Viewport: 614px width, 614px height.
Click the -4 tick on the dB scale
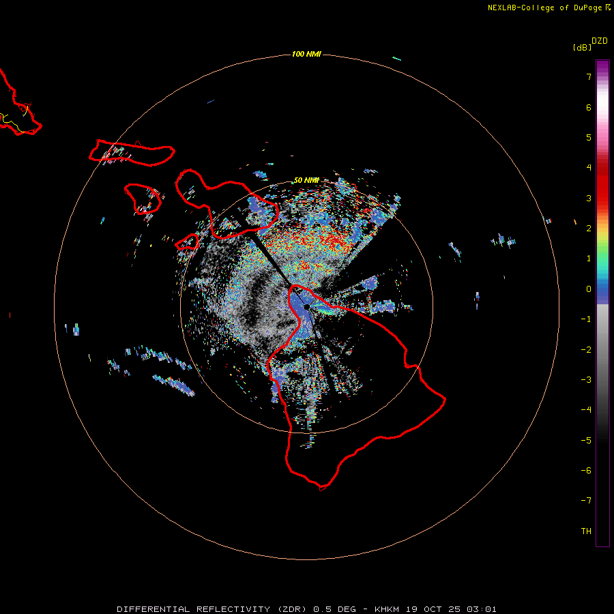coord(586,410)
